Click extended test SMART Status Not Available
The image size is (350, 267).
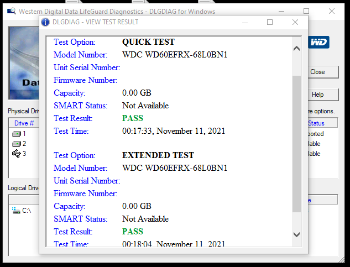[145, 219]
